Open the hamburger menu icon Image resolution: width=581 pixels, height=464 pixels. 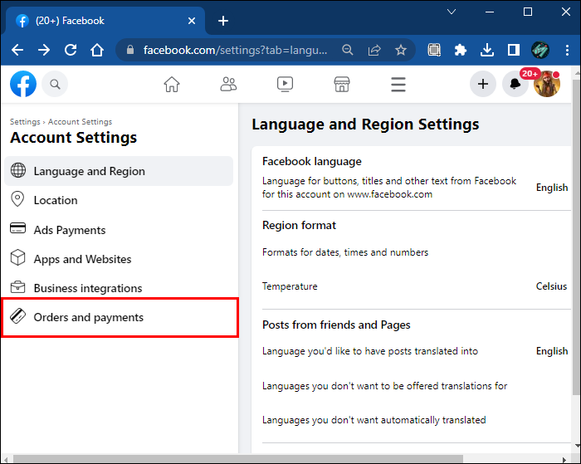point(398,84)
